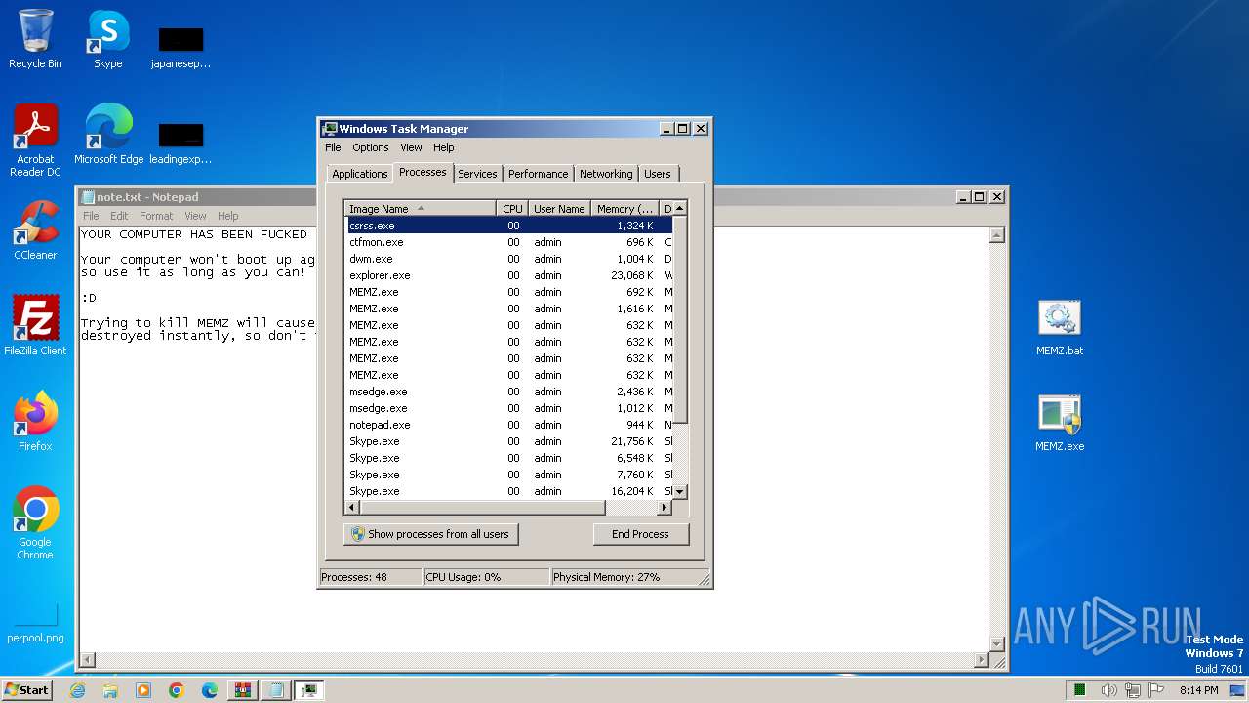
Task: Sort processes by User Name column
Action: 559,209
